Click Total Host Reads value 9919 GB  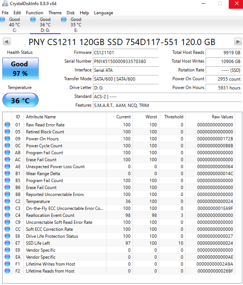point(224,52)
